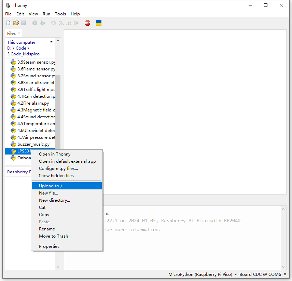Choose New file... in context menu

pos(67,193)
